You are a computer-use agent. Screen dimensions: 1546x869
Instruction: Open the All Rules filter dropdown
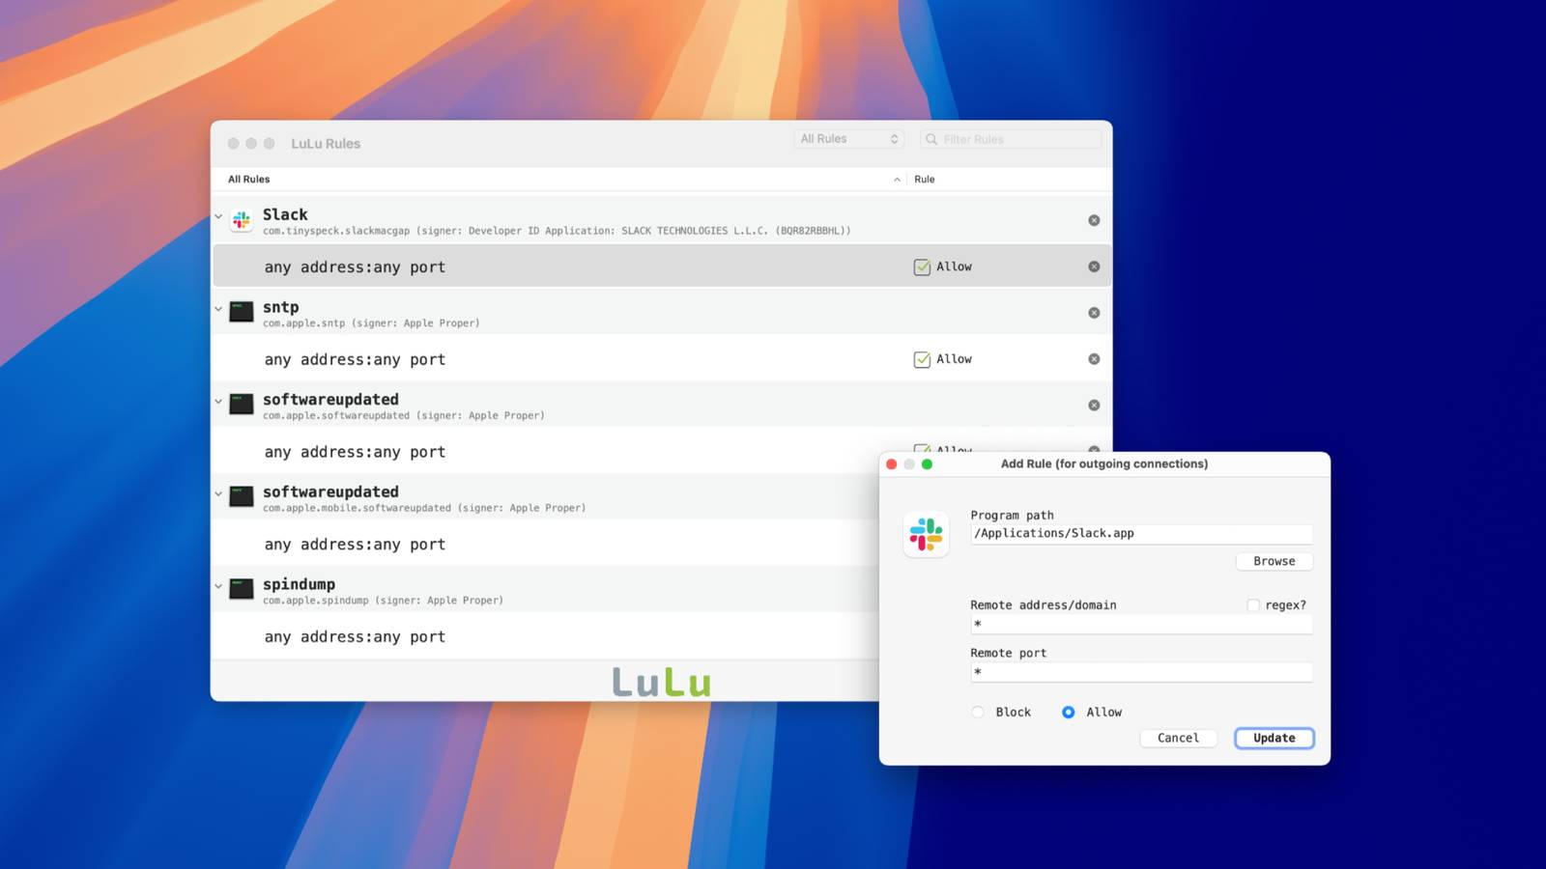(x=848, y=139)
